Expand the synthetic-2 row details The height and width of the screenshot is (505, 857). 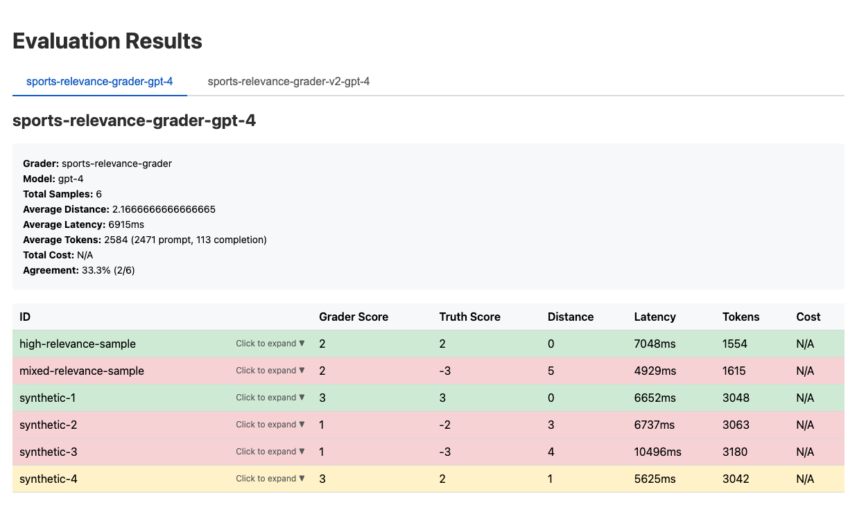click(x=270, y=425)
